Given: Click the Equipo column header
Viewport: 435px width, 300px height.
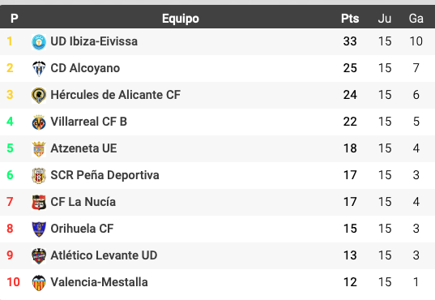Looking at the screenshot, I should point(181,19).
